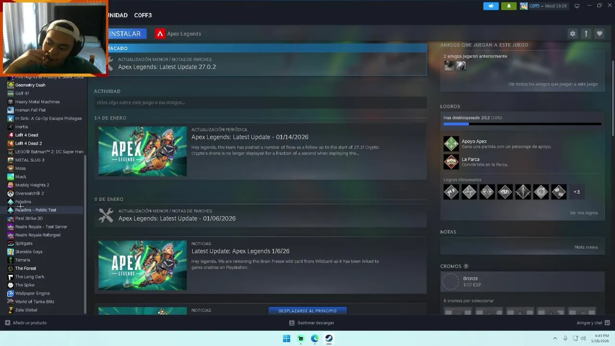This screenshot has width=615, height=346.
Task: Click the downloads icon beside Gestionar descargas
Action: click(292, 323)
